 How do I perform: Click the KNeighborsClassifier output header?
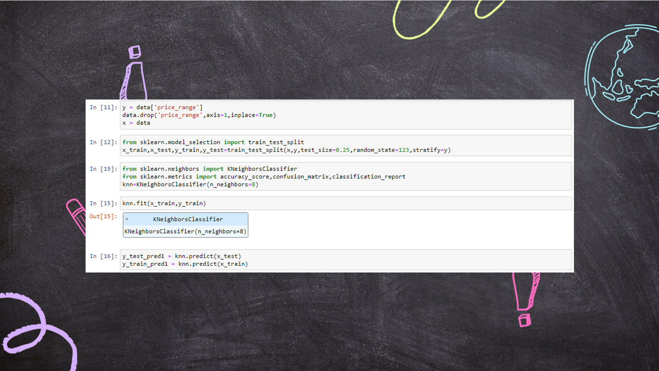[185, 219]
